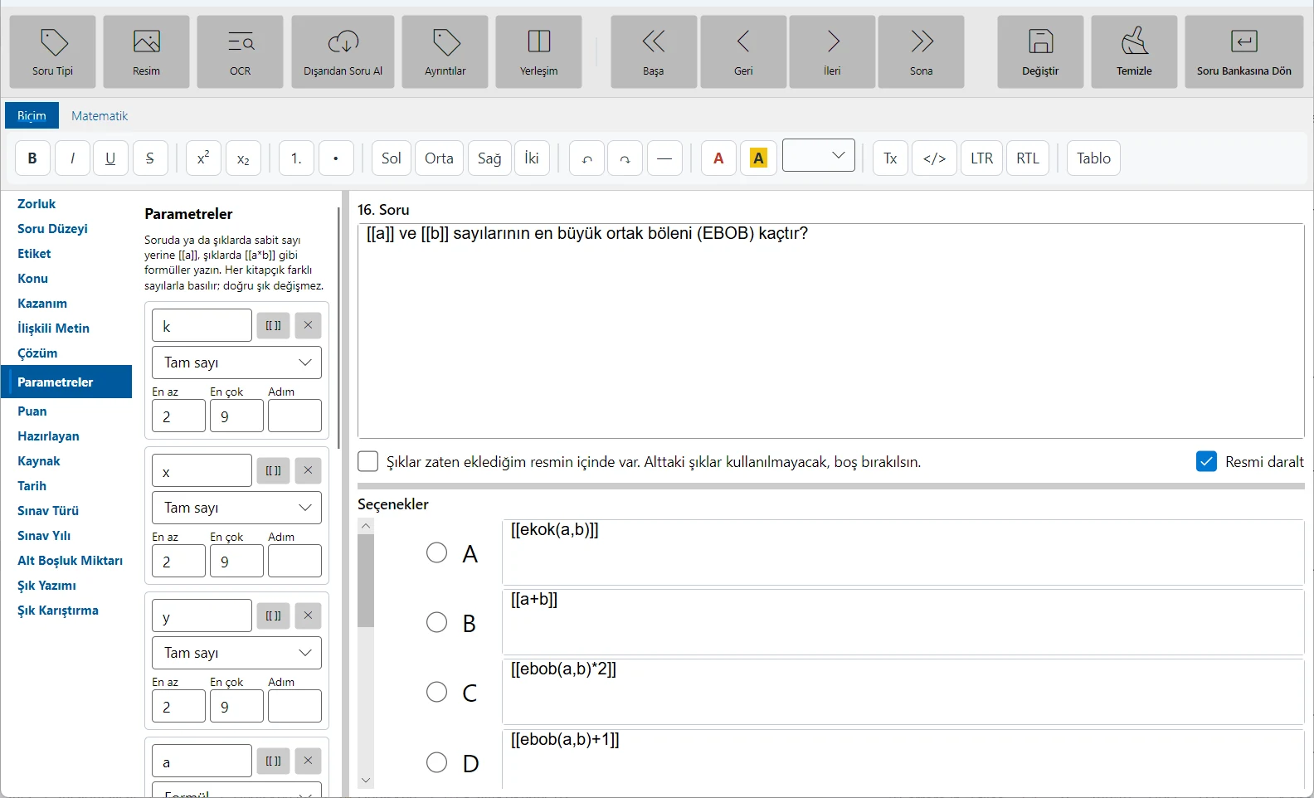This screenshot has height=798, width=1314.
Task: Import with Dışarıdan Soru Al
Action: [343, 51]
